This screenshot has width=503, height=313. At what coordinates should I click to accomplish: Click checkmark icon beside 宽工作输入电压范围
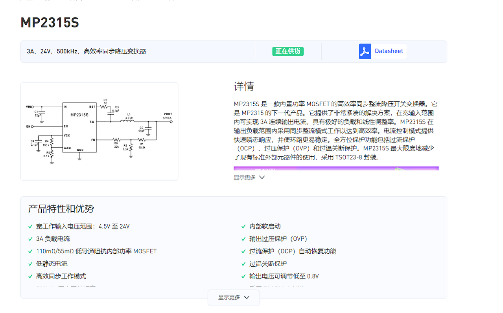click(30, 227)
